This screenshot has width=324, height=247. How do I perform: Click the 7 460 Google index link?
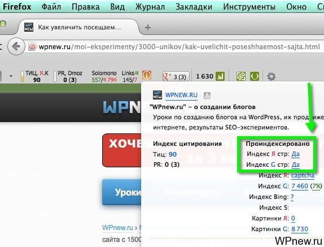tap(300, 186)
